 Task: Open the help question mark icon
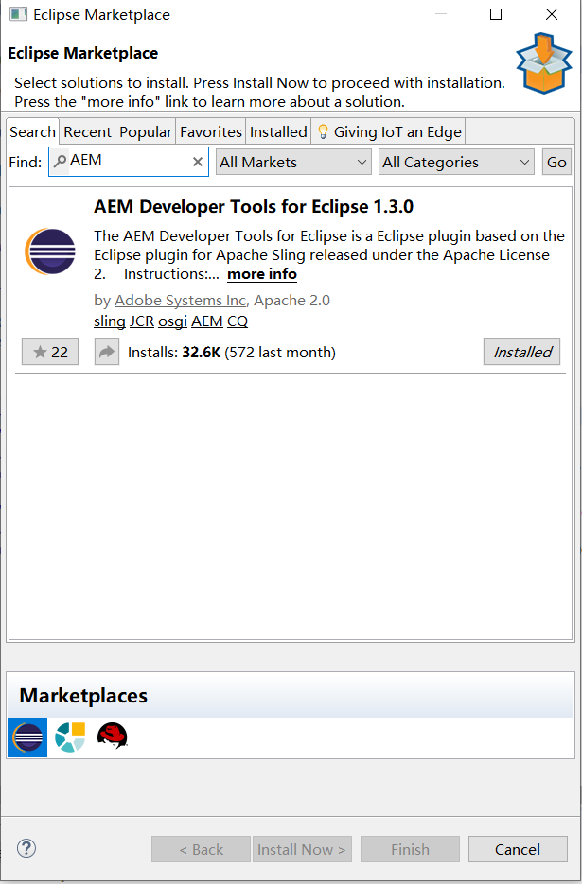coord(26,848)
